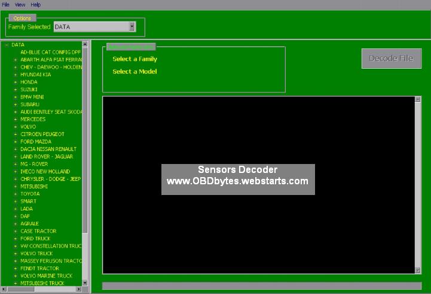Expand the HONDA tree node
The width and height of the screenshot is (431, 294).
tap(16, 82)
